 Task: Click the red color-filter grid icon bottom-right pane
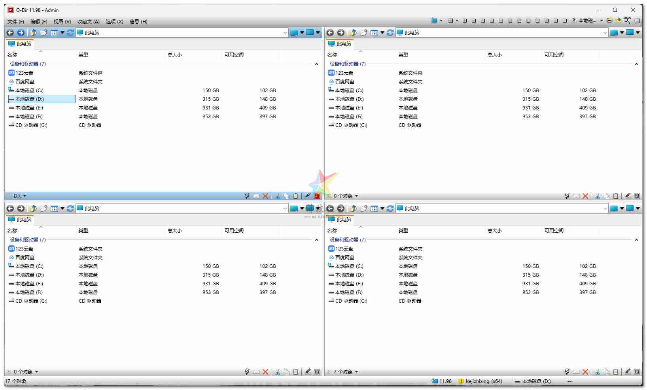637,371
